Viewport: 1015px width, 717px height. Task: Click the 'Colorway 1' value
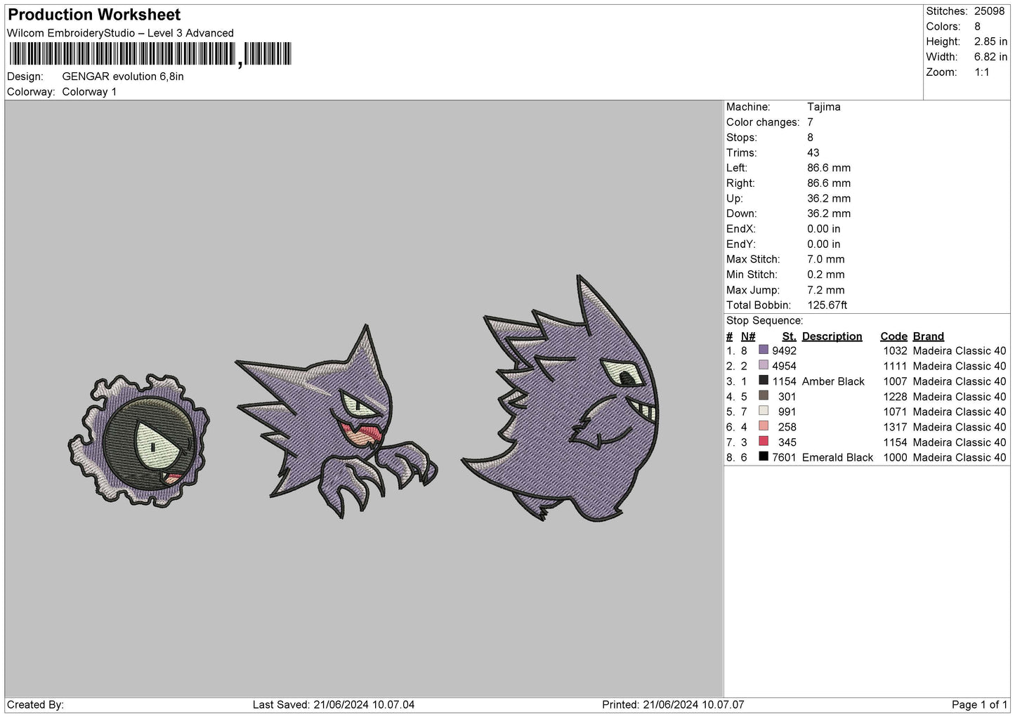[x=89, y=92]
